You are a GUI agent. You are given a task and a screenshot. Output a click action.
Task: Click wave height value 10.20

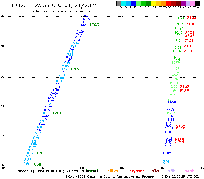click(44, 116)
